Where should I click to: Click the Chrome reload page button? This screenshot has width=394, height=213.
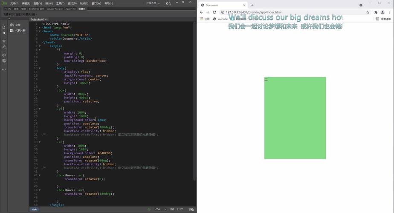(214, 12)
